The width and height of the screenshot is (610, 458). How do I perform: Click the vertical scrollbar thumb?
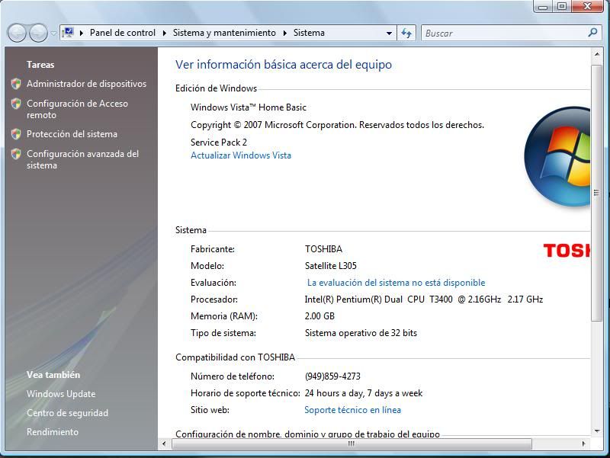[597, 193]
